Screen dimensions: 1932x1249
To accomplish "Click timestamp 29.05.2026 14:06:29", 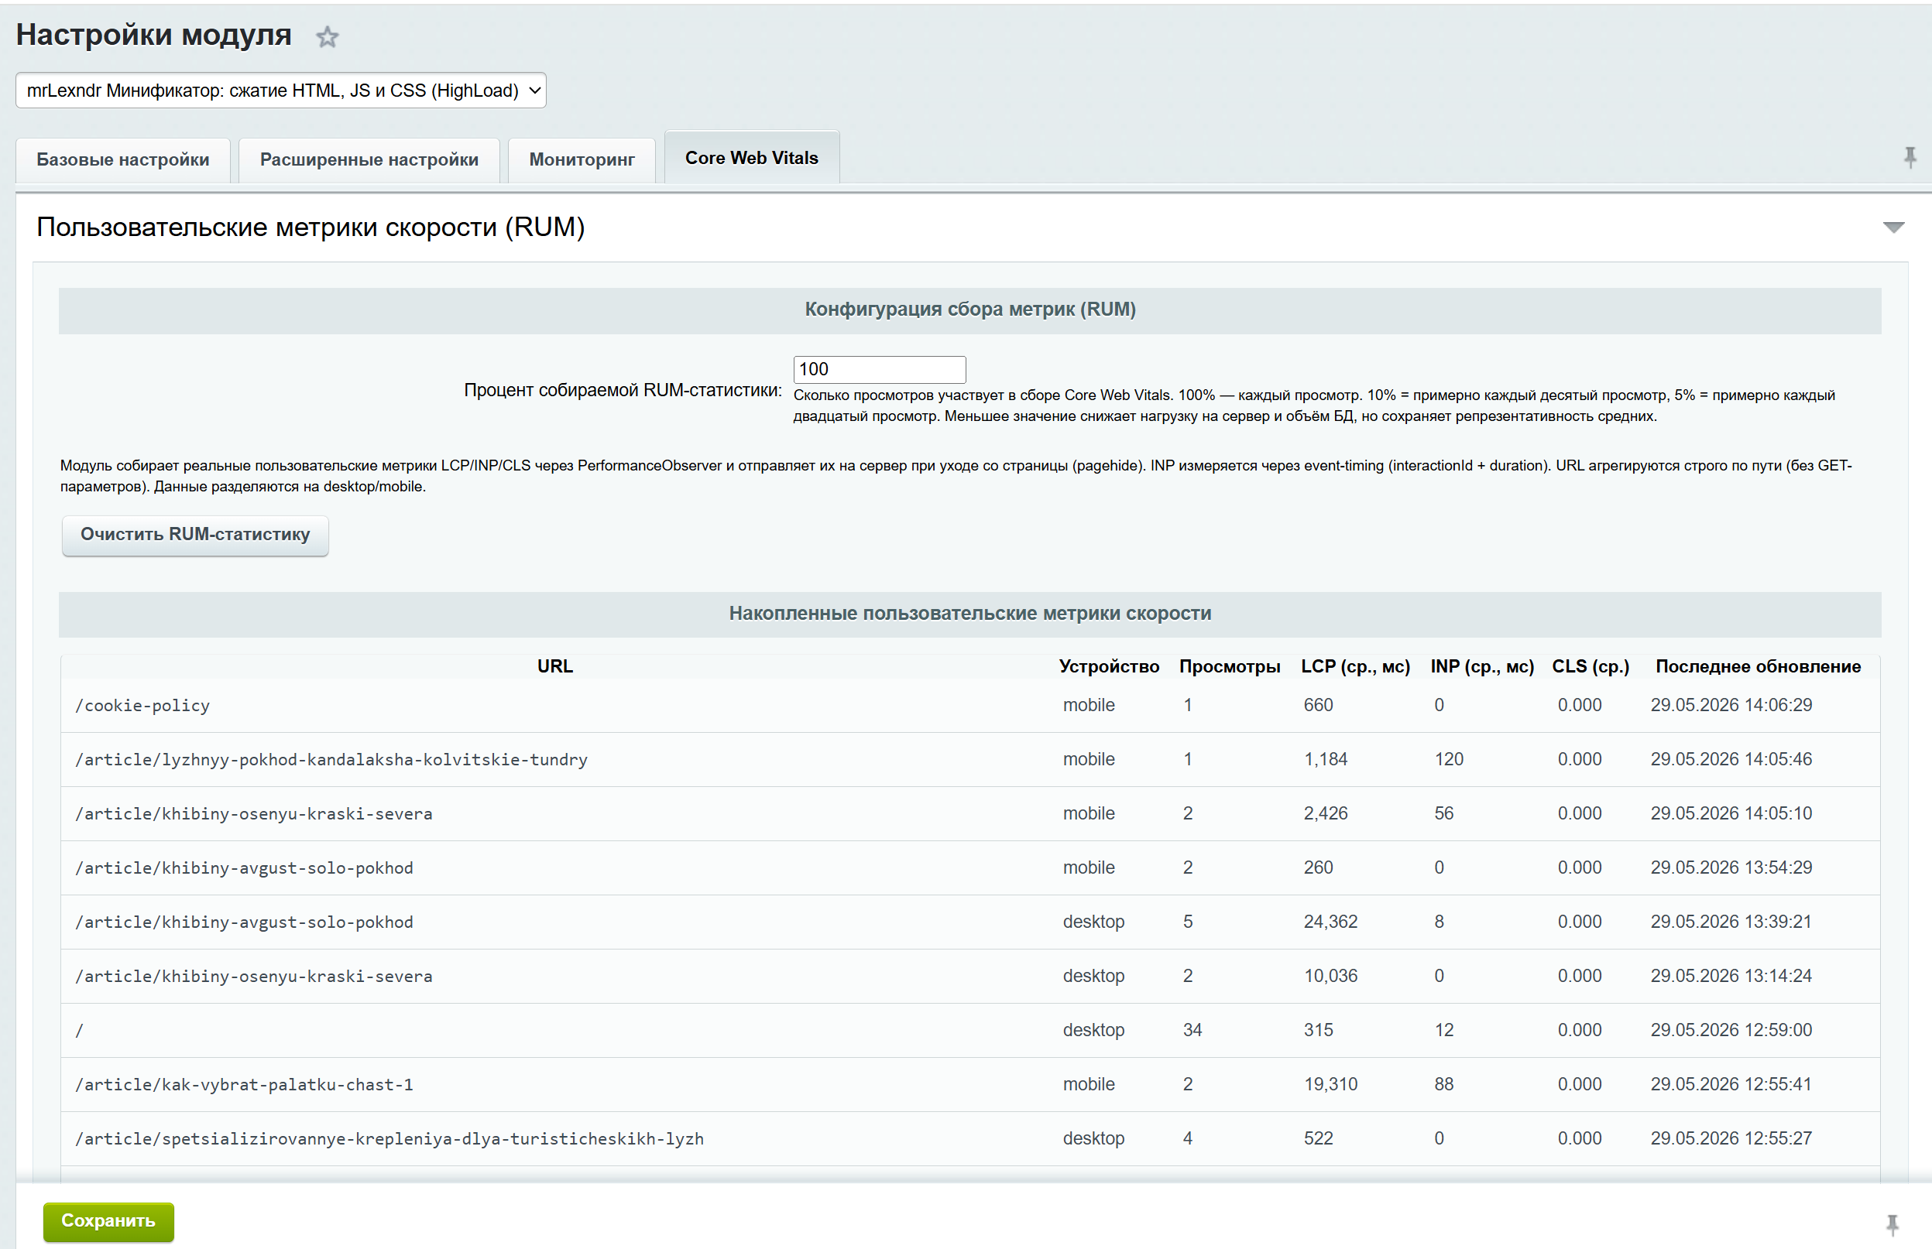I will click(1731, 706).
